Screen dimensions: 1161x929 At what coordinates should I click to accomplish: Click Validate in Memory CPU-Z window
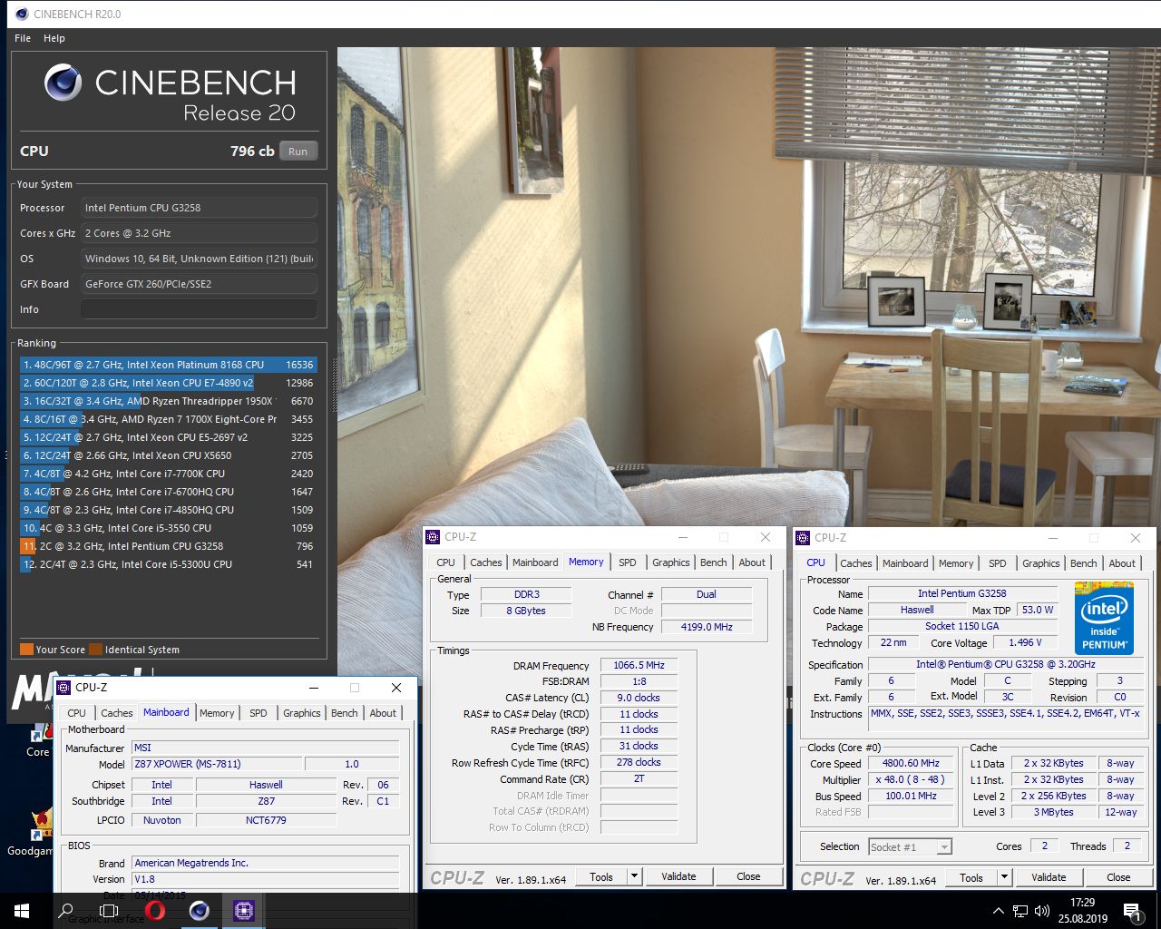tap(678, 876)
